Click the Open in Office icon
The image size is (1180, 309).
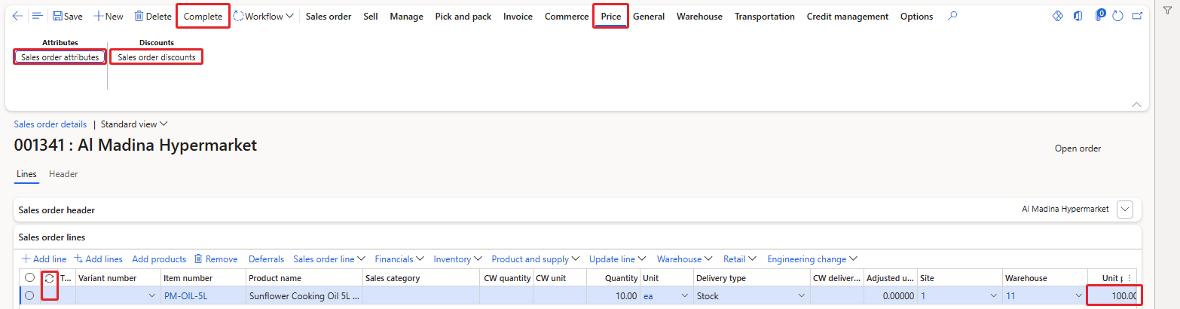(x=1078, y=16)
